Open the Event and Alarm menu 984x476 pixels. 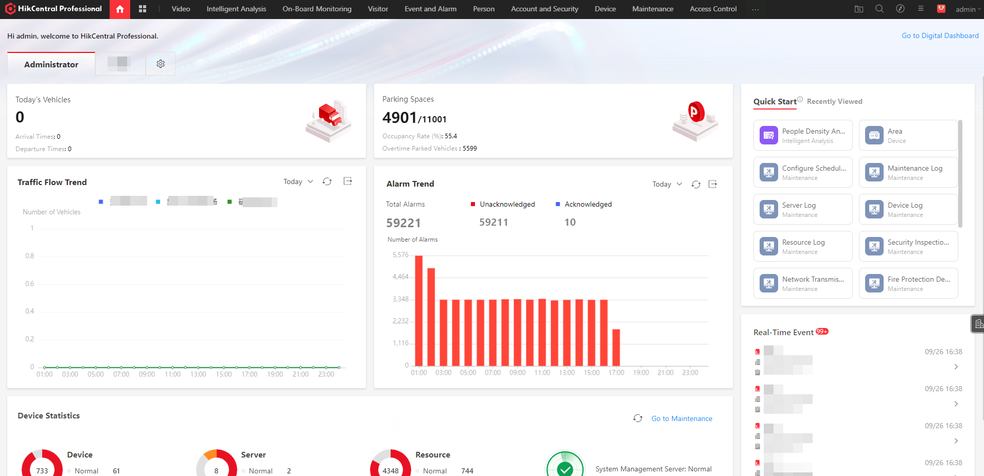point(430,9)
